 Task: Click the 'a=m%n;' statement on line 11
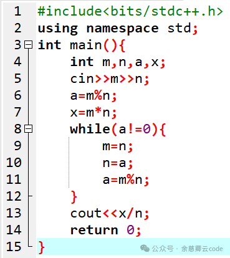(x=126, y=180)
